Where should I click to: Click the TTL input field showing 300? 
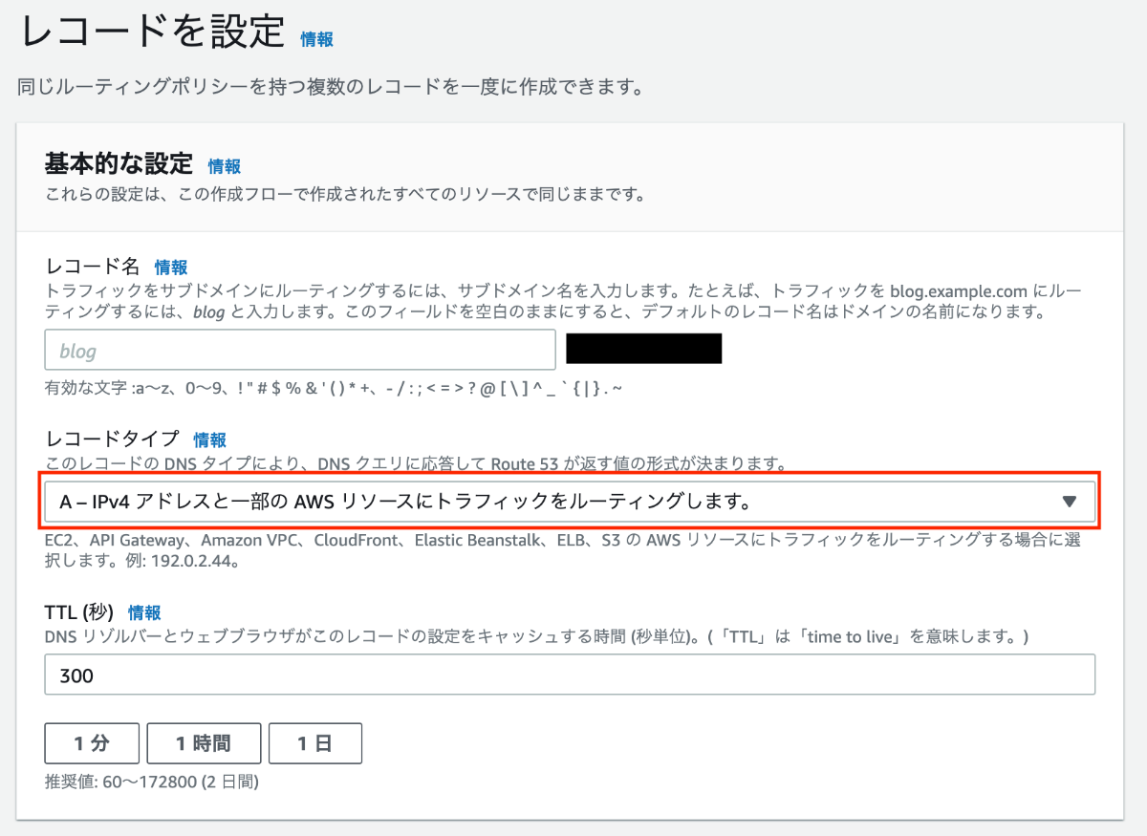tap(570, 675)
